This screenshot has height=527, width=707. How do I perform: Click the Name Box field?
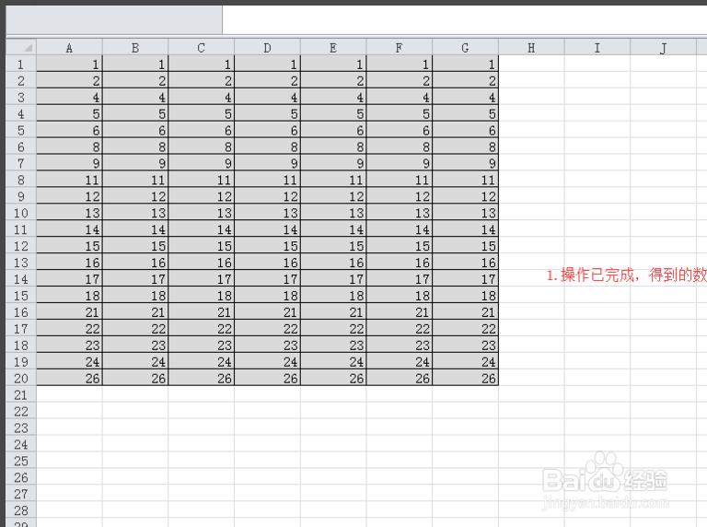(114, 19)
